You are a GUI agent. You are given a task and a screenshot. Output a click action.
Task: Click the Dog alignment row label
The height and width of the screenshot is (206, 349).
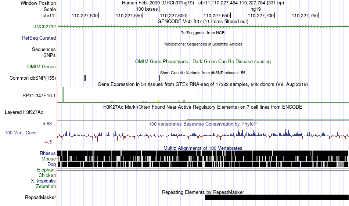(x=52, y=165)
